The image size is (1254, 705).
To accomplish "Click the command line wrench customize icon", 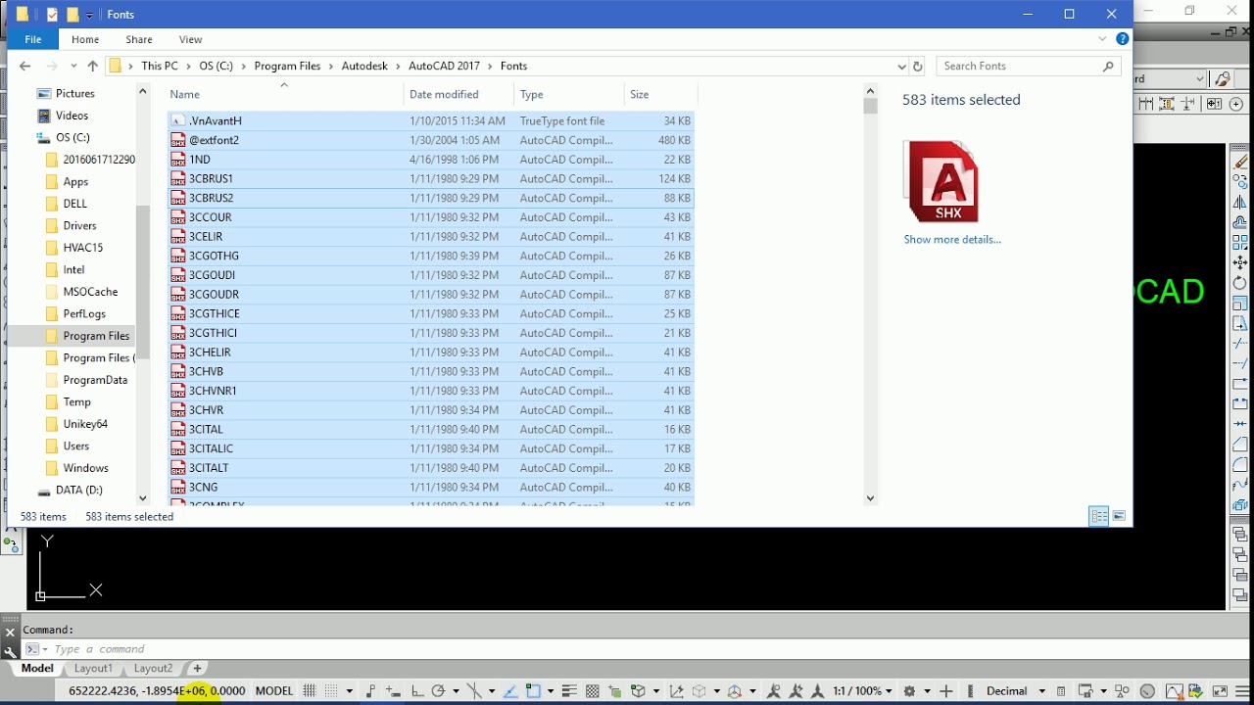I will [x=10, y=650].
